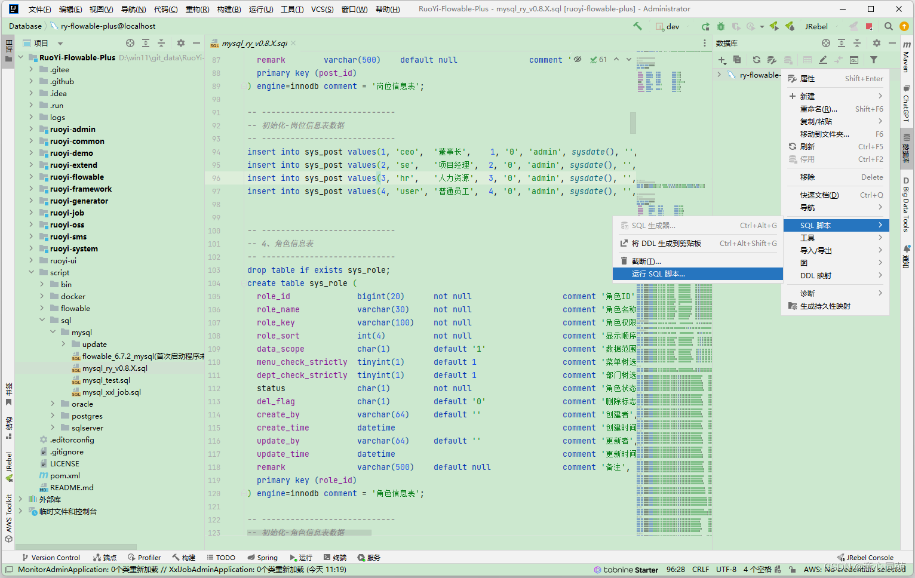Collapse the script folder
The height and width of the screenshot is (578, 915).
[x=31, y=272]
